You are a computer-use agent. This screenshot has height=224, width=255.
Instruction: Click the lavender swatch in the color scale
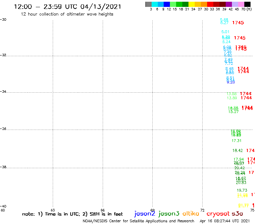(235, 4)
